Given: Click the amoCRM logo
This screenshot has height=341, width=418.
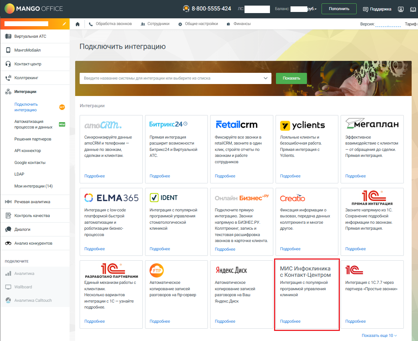Looking at the screenshot, I should (103, 125).
